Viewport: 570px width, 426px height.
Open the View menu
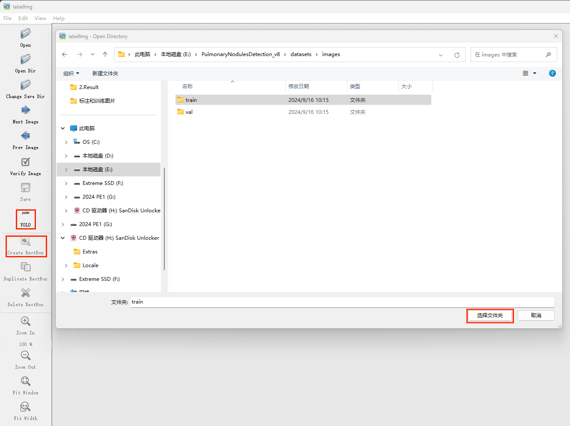tap(41, 18)
